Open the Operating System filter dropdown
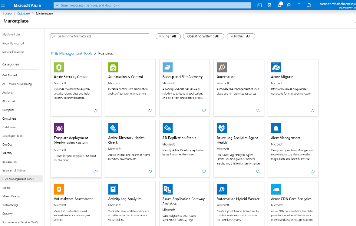356x226 pixels. tap(203, 36)
